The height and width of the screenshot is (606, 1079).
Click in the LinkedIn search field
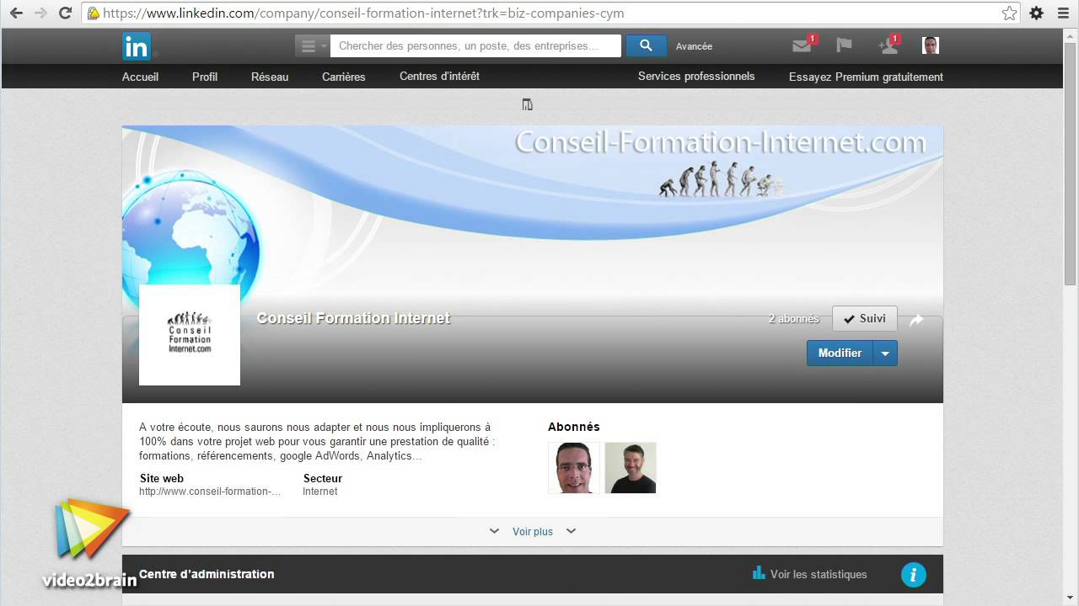(475, 45)
